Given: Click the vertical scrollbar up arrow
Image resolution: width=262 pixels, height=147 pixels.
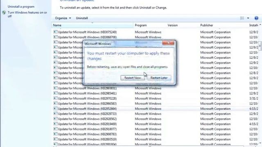Looking at the screenshot, I should [260, 25].
